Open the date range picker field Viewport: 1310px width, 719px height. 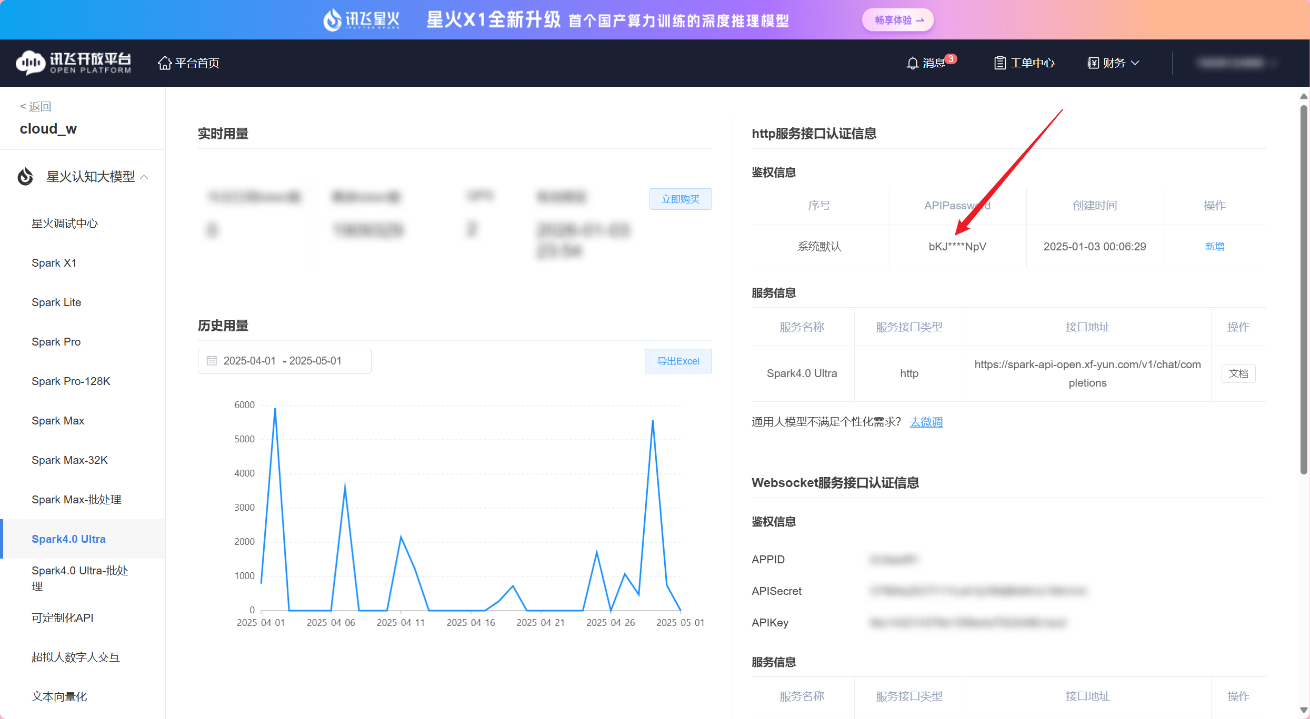point(285,361)
